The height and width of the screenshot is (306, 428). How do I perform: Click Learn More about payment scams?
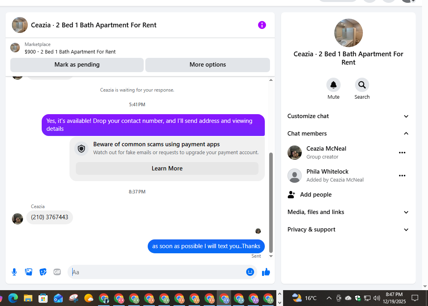tap(167, 168)
